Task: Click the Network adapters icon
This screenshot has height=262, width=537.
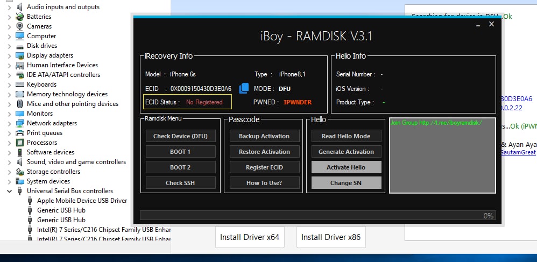Action: click(20, 123)
